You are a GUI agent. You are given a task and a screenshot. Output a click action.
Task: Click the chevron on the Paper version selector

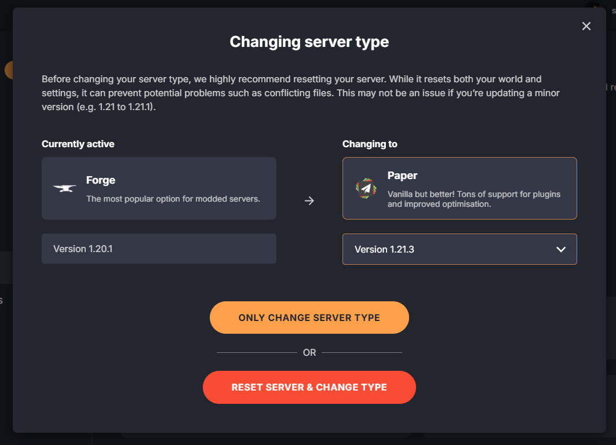[560, 249]
